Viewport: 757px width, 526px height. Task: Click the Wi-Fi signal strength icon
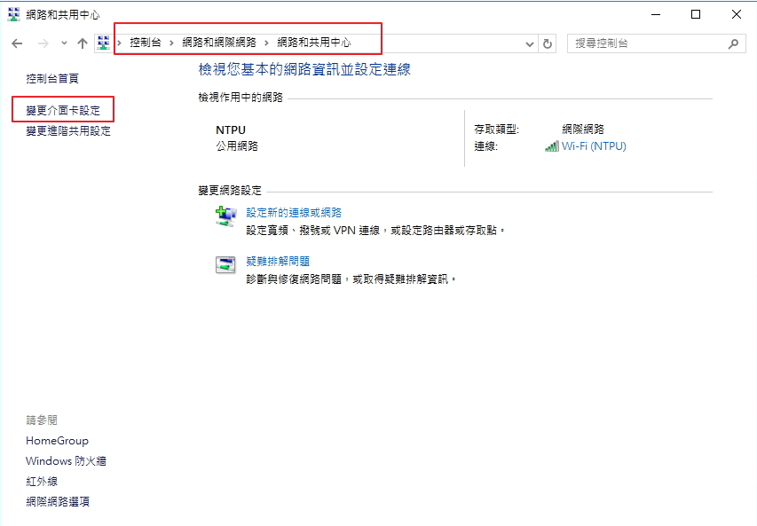pyautogui.click(x=552, y=145)
